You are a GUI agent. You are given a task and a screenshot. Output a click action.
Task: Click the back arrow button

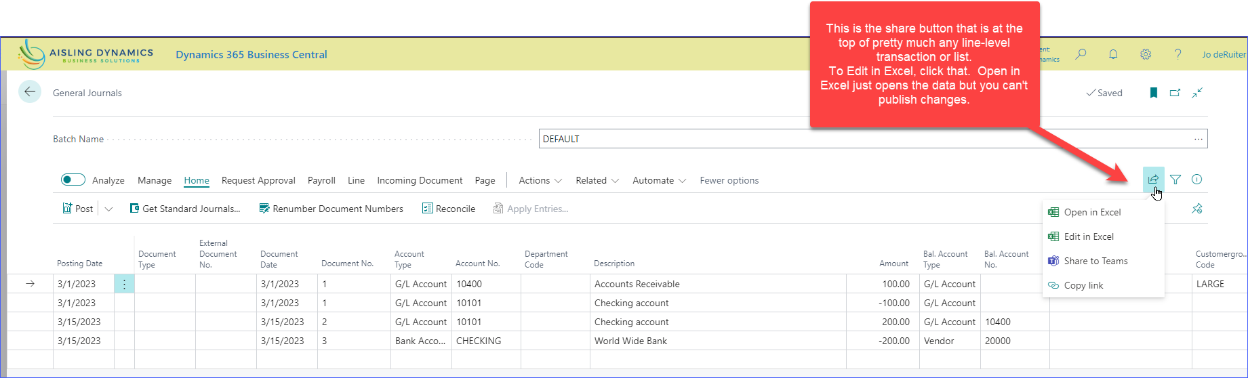click(30, 92)
